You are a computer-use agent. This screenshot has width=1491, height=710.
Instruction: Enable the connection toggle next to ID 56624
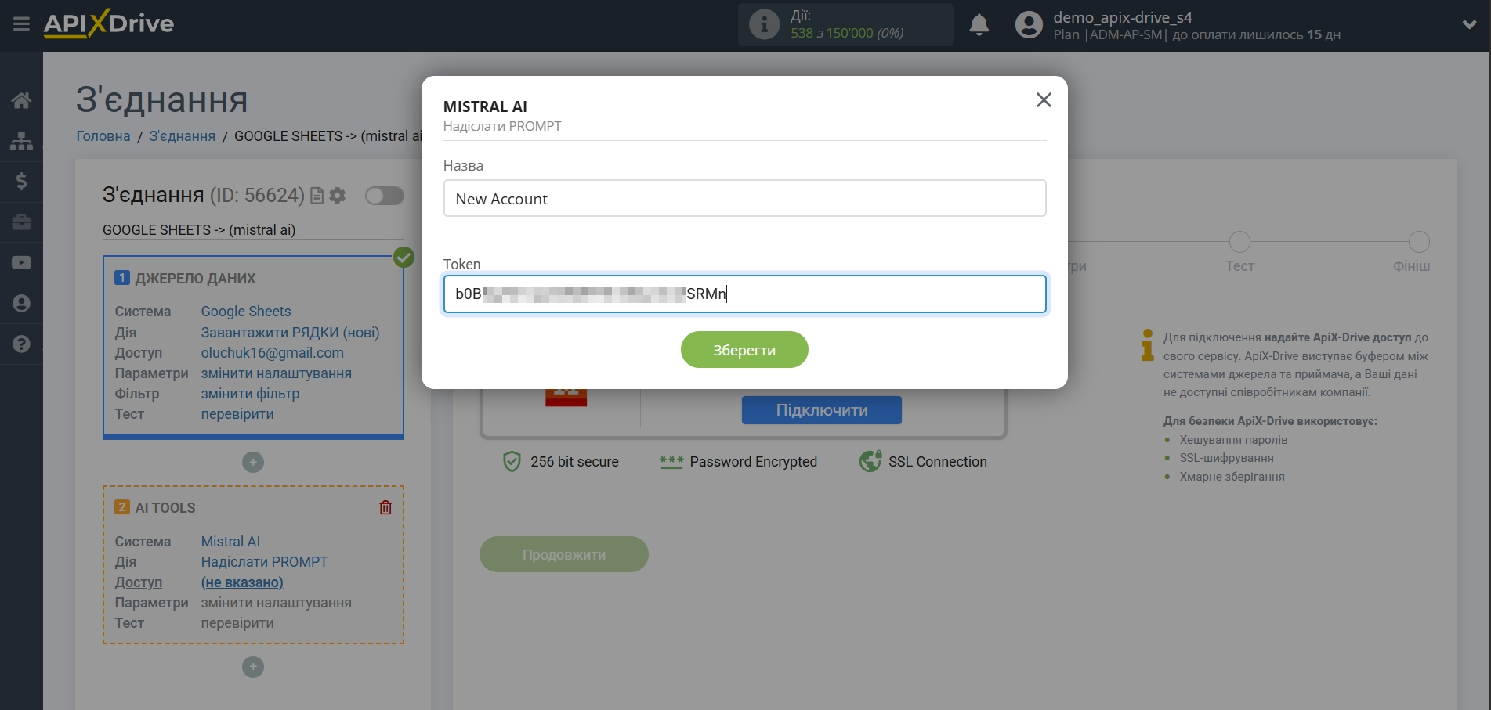click(x=384, y=196)
